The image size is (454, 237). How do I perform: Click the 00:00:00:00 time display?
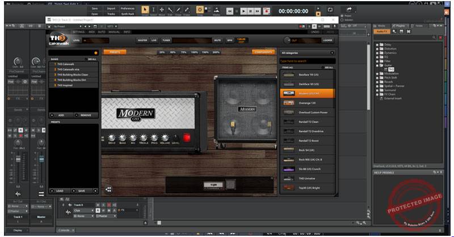pyautogui.click(x=293, y=11)
